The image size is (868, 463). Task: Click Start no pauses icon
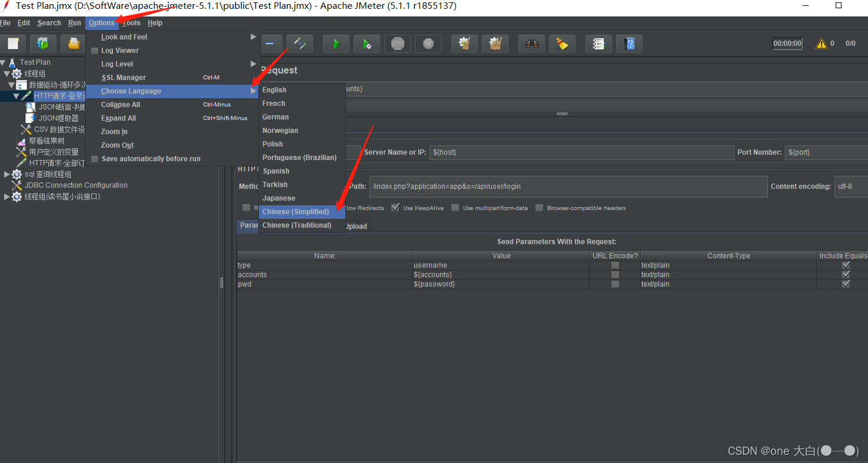367,44
